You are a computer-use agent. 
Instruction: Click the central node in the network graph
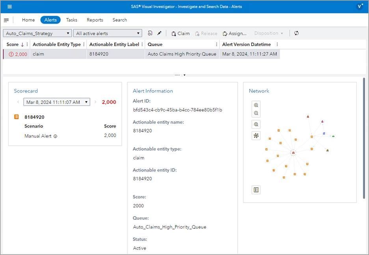(x=293, y=153)
